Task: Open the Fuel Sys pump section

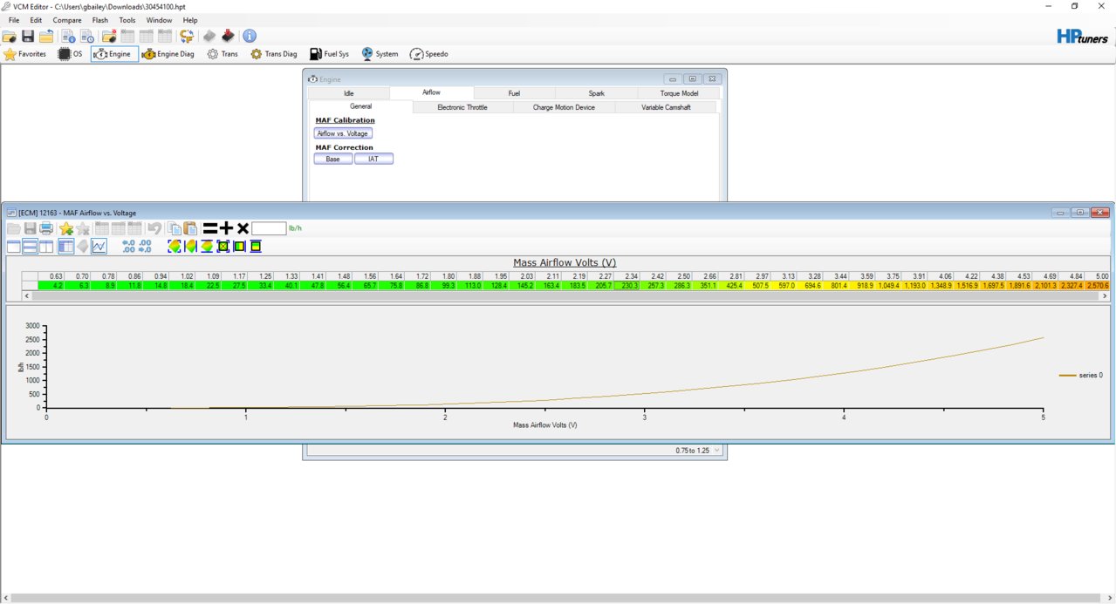Action: tap(330, 54)
